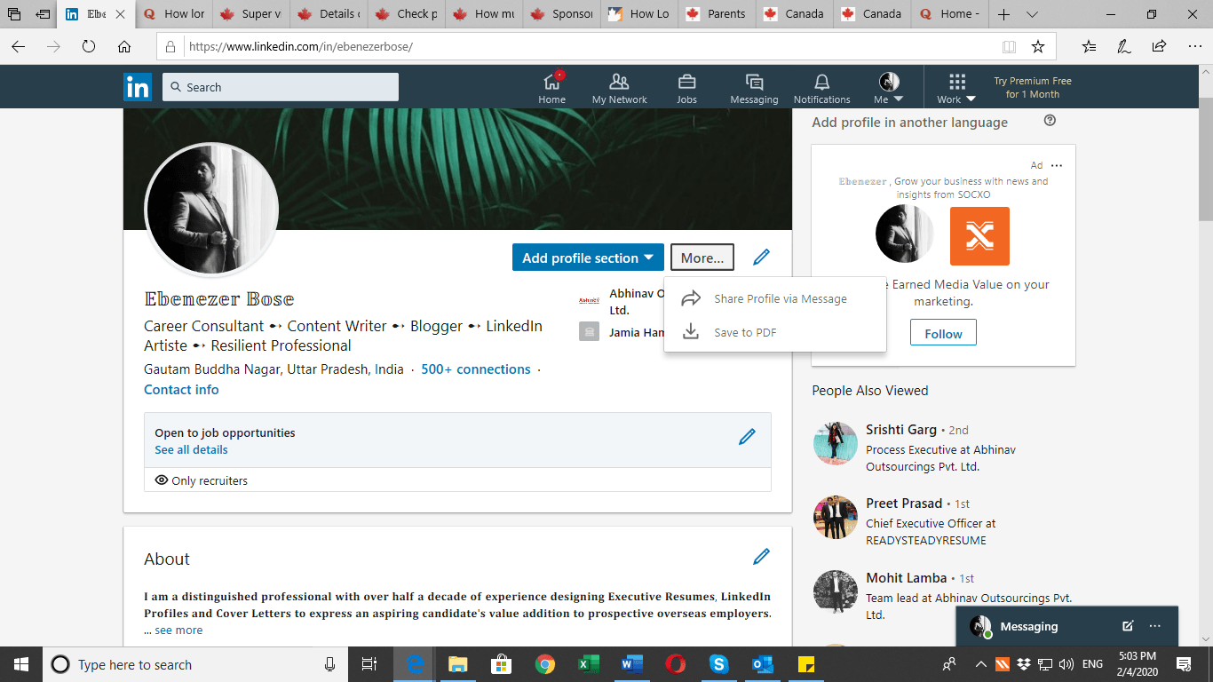The width and height of the screenshot is (1213, 682).
Task: Collapse the More... menu button
Action: point(702,258)
